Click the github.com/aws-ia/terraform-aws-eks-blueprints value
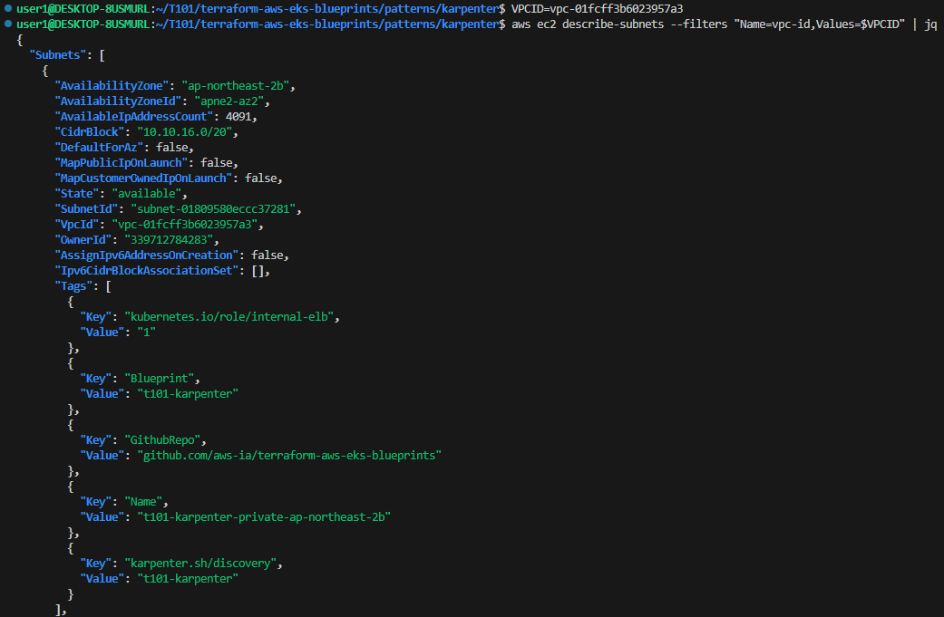Image resolution: width=944 pixels, height=617 pixels. click(289, 456)
